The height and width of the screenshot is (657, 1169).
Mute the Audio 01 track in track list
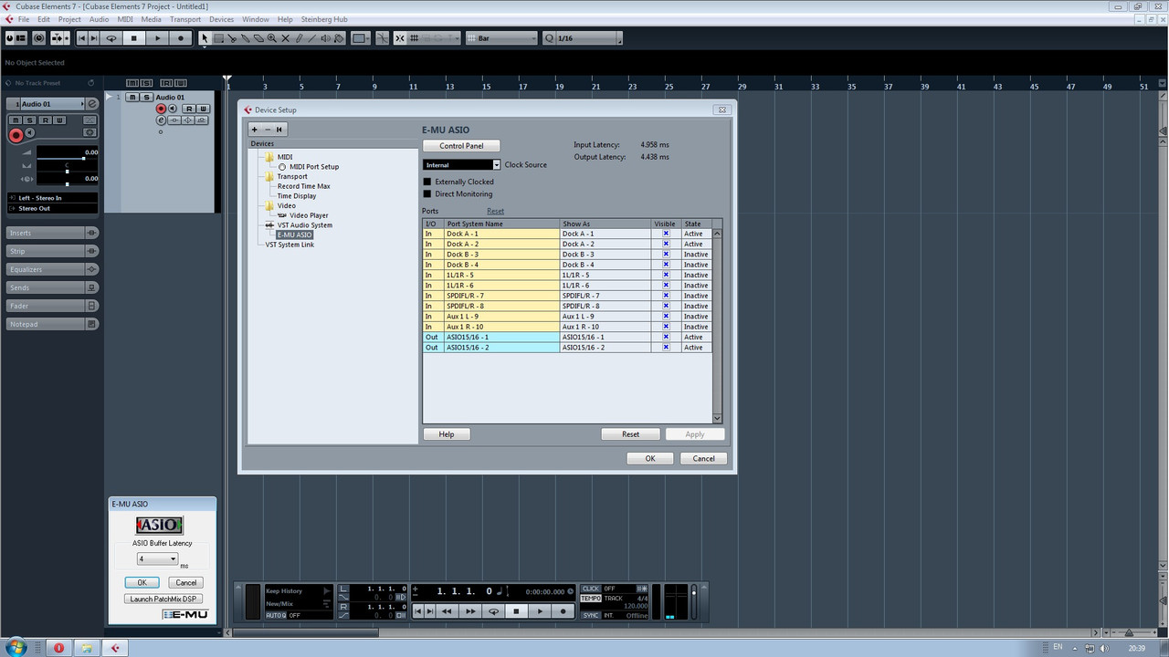tap(132, 98)
